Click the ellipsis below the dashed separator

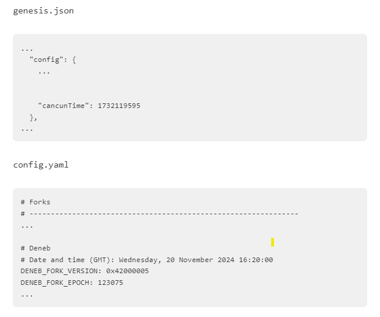pyautogui.click(x=27, y=225)
